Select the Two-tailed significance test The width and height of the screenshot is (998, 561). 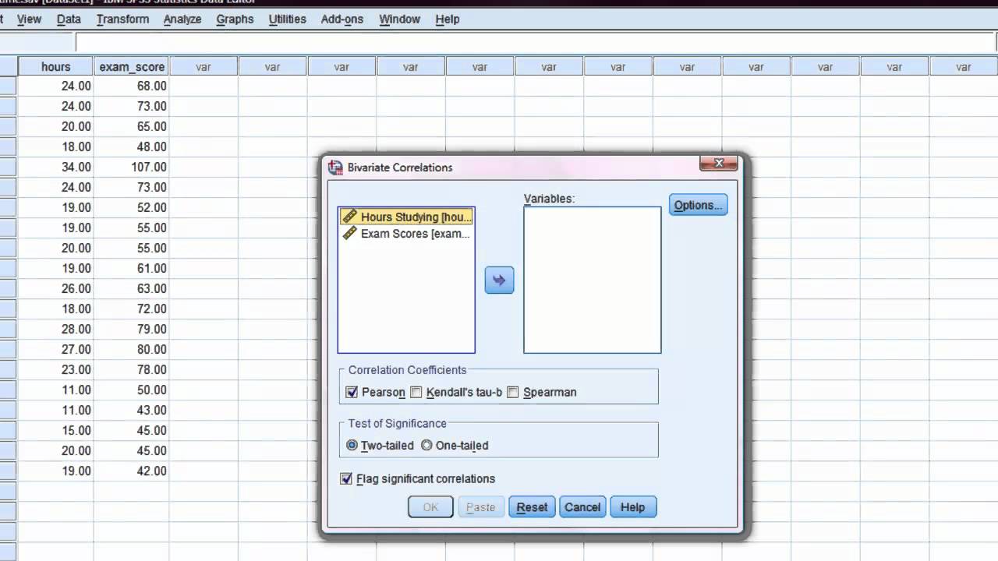pyautogui.click(x=352, y=445)
